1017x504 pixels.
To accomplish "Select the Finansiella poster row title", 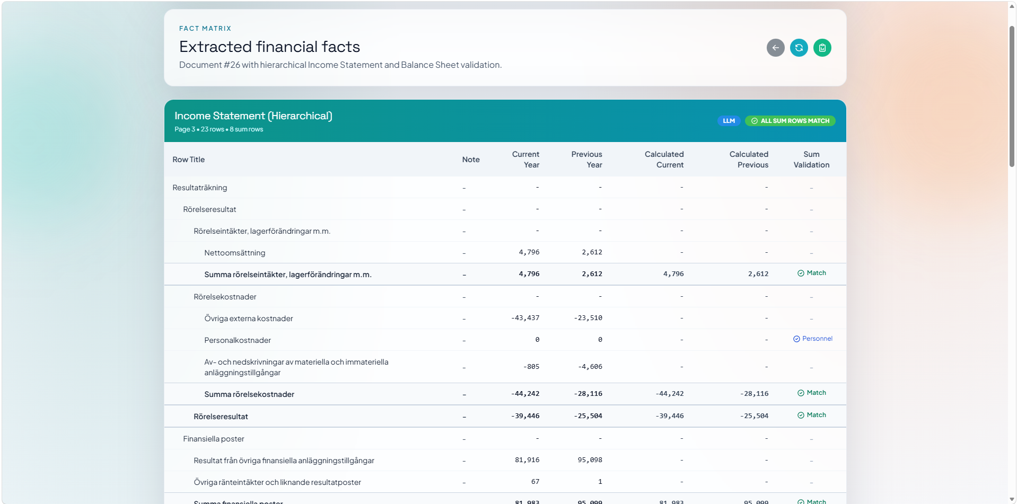I will 213,439.
